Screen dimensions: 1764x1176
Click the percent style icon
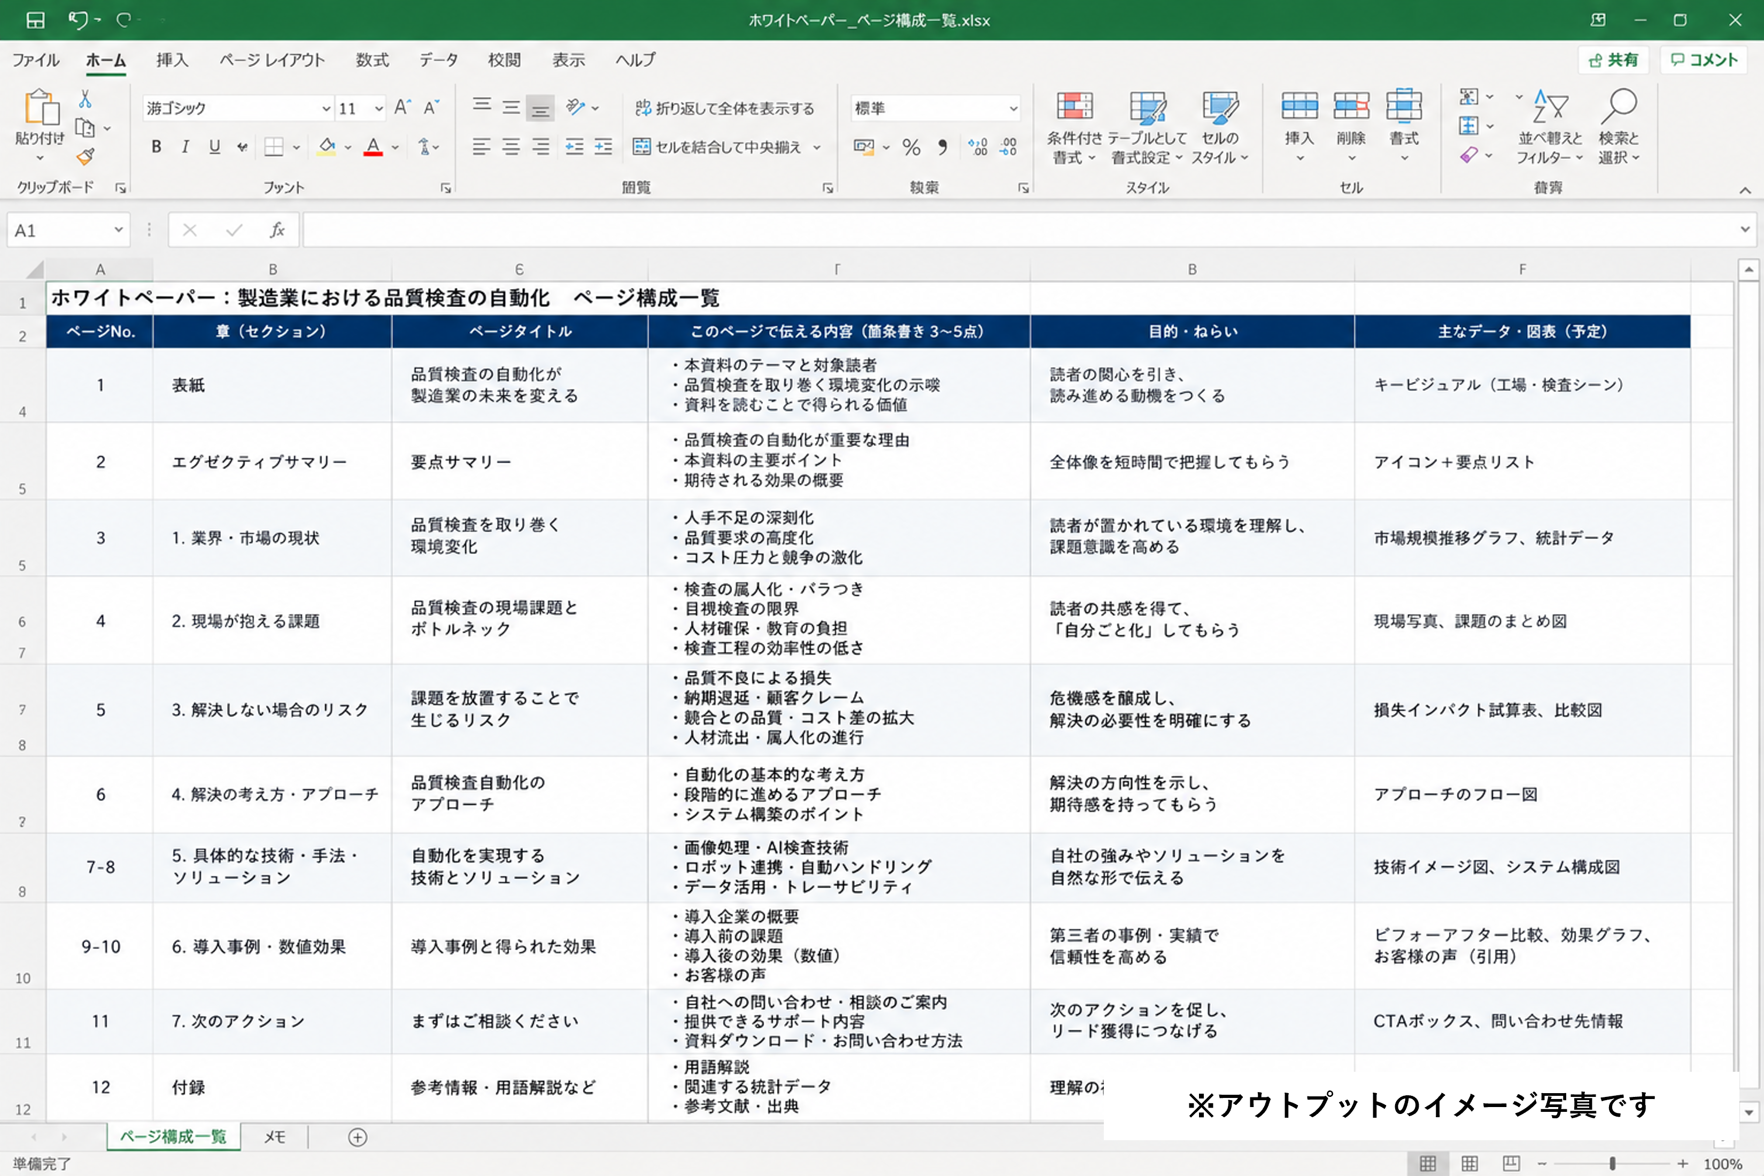pyautogui.click(x=911, y=147)
